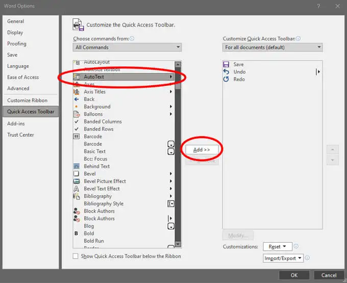This screenshot has width=347, height=283.
Task: Toggle the Banded Rows checkmark
Action: 77,129
